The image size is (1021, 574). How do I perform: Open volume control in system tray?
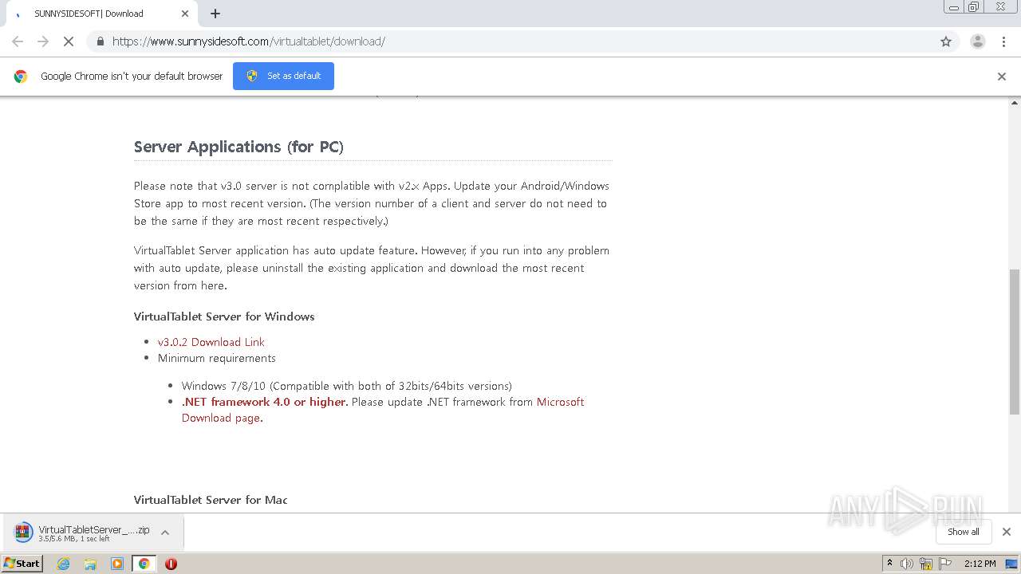click(x=907, y=564)
